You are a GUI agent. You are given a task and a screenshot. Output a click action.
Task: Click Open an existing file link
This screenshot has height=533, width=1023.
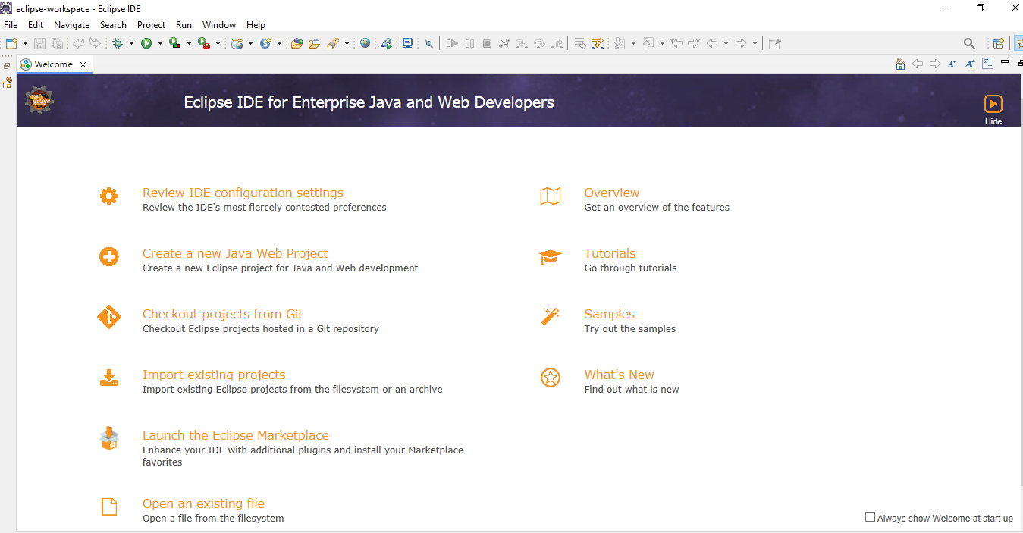(203, 503)
